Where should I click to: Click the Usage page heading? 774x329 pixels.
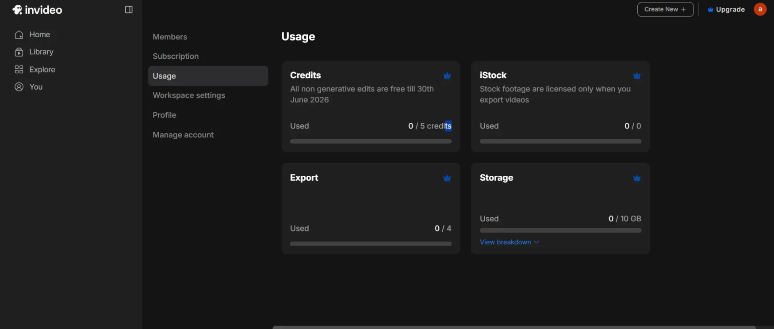298,37
